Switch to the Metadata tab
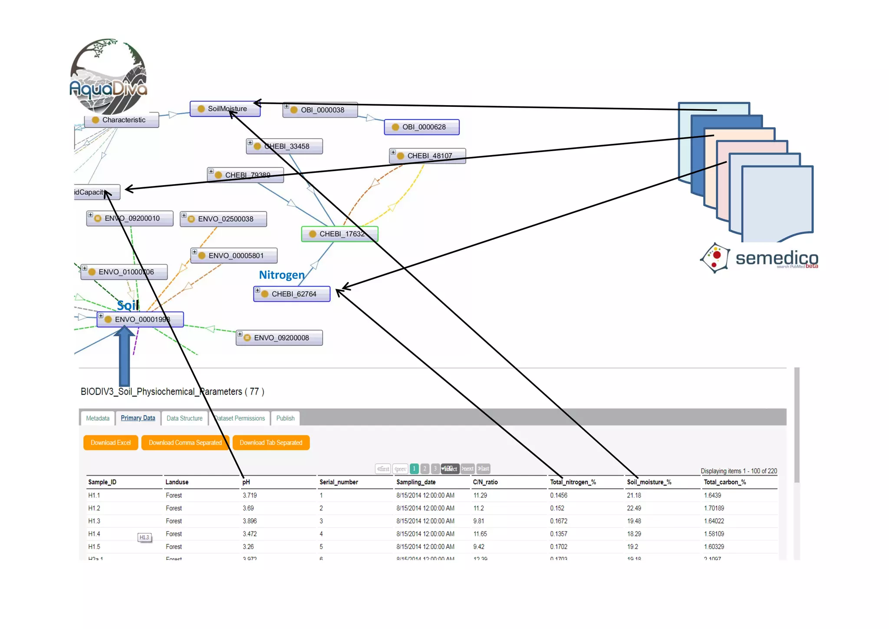The image size is (889, 629). pos(98,418)
